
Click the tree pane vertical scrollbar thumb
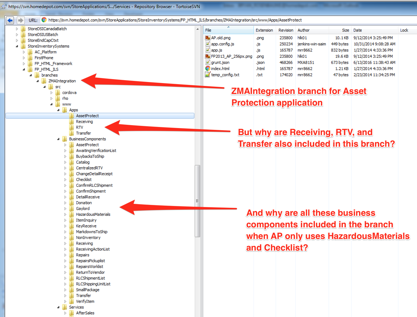pyautogui.click(x=197, y=201)
